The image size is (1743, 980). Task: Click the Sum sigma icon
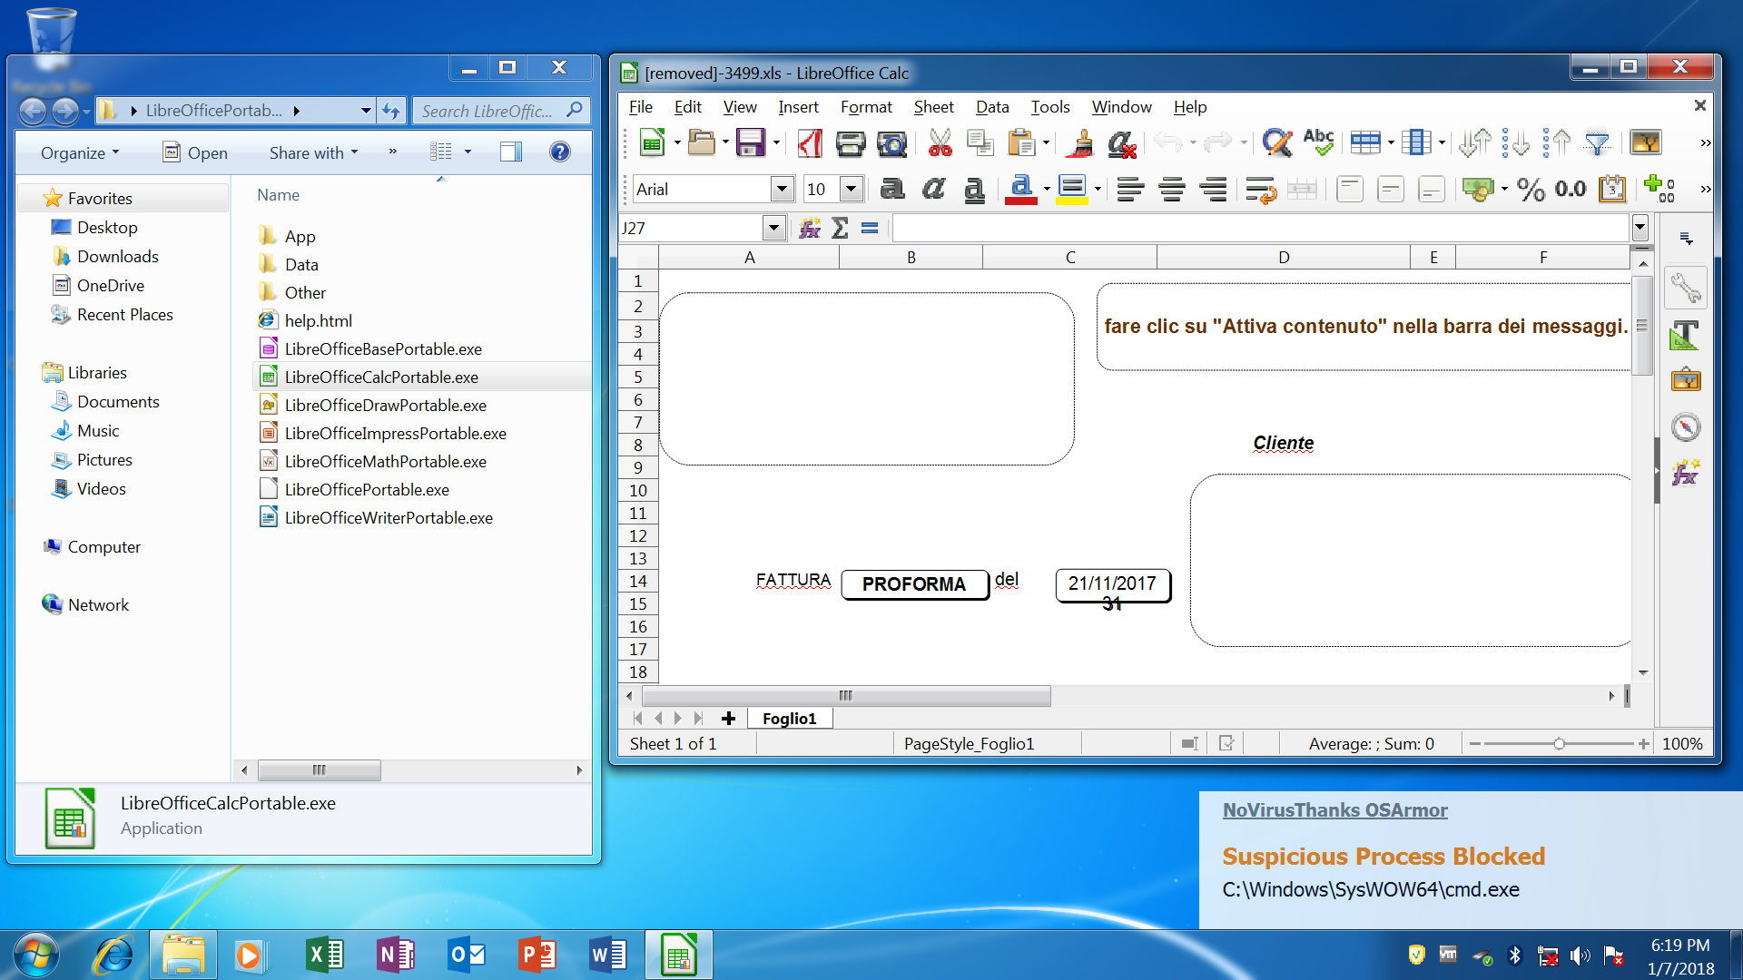840,228
